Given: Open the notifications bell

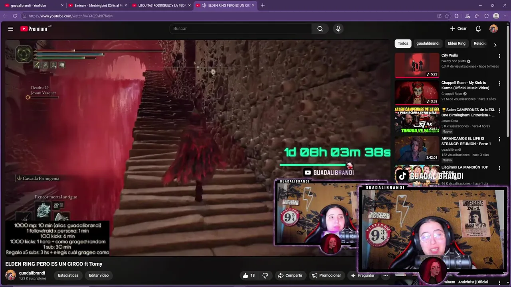Looking at the screenshot, I should click(x=478, y=29).
